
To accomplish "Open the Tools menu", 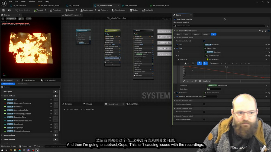I will [x=40, y=2].
